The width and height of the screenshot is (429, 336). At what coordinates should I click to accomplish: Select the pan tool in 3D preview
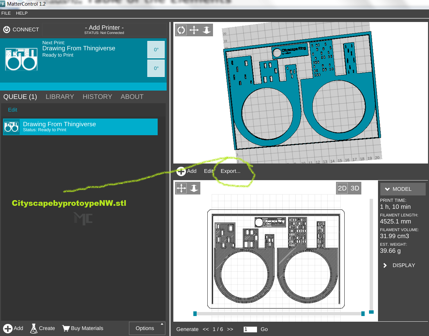tap(194, 30)
